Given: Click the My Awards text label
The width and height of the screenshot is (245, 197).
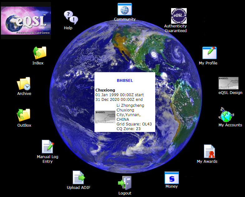Looking at the screenshot, I should point(207,161).
